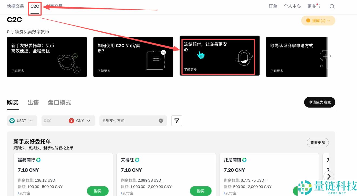357x196 pixels.
Task: Click the carousel next arrow on merchant list
Action: [x=329, y=176]
